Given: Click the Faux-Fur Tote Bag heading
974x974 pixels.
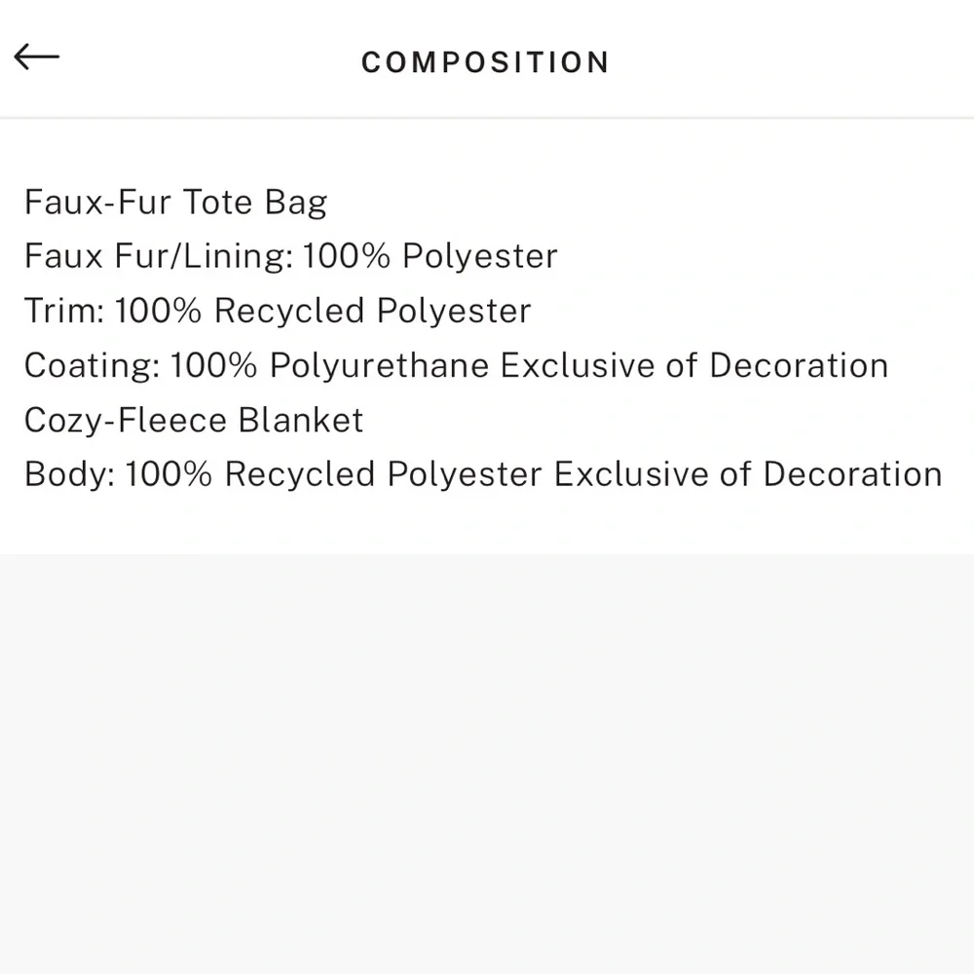Looking at the screenshot, I should click(x=175, y=203).
